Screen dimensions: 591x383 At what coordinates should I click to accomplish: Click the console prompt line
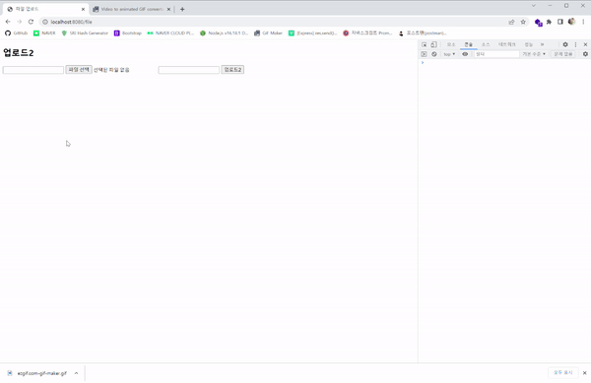504,62
